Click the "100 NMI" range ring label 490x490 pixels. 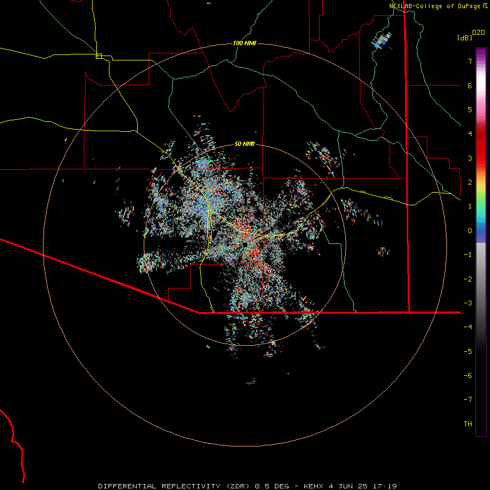click(x=244, y=43)
